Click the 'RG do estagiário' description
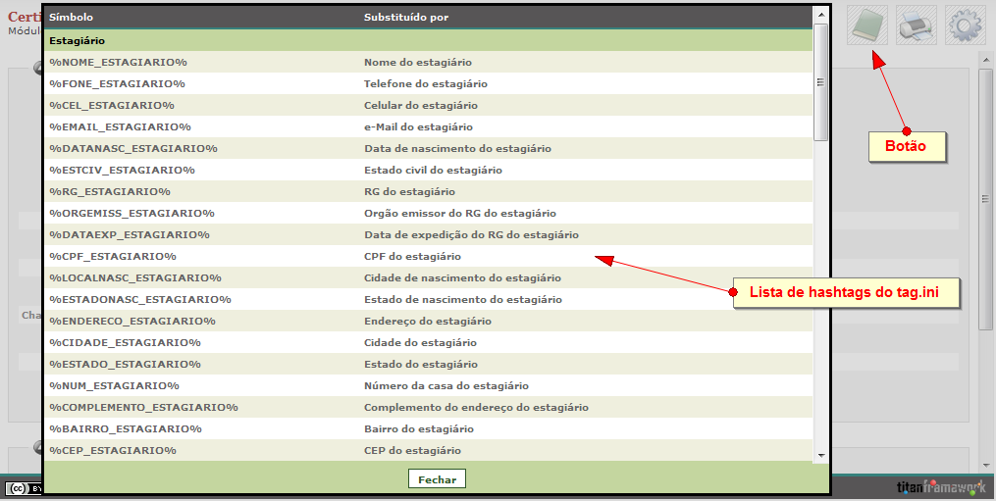 410,192
